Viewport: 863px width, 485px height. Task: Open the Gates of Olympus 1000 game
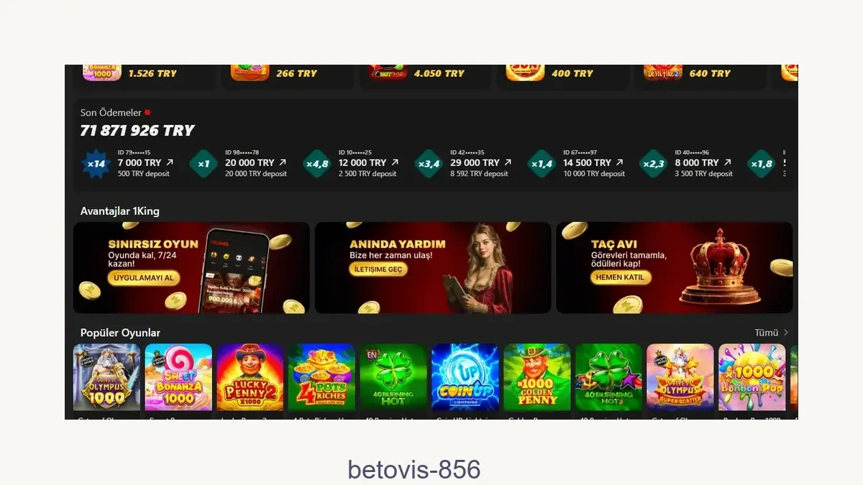click(x=107, y=377)
